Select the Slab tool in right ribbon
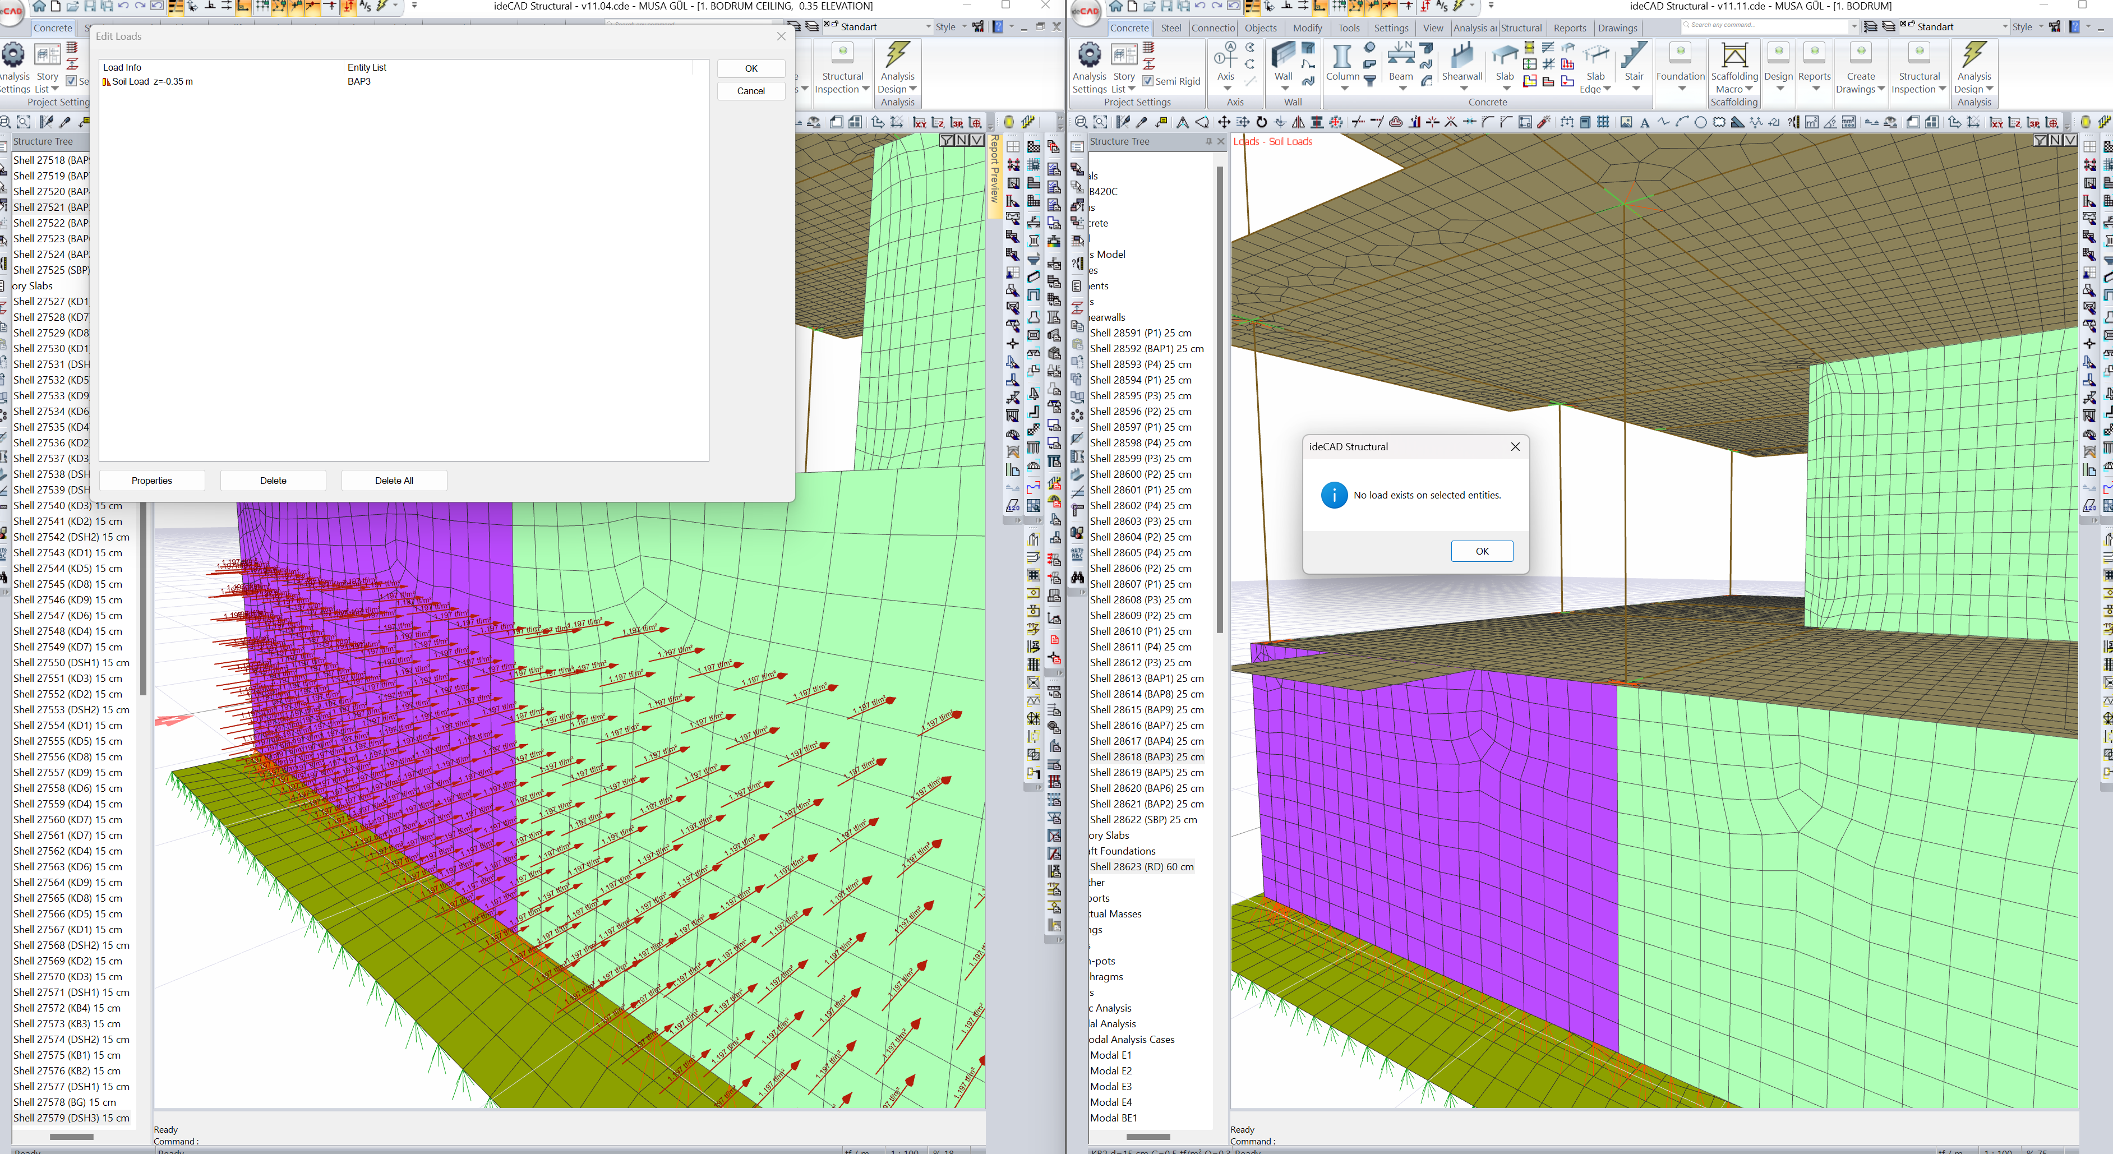The width and height of the screenshot is (2113, 1154). click(x=1505, y=56)
